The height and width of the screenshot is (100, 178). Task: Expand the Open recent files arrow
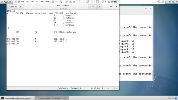[x=16, y=7]
